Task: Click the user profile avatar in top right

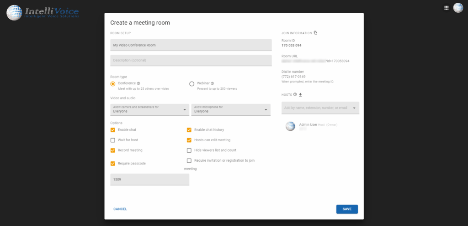Action: pos(458,8)
